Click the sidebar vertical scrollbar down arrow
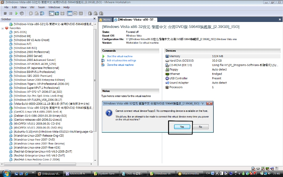283x177 pixels. (95, 160)
